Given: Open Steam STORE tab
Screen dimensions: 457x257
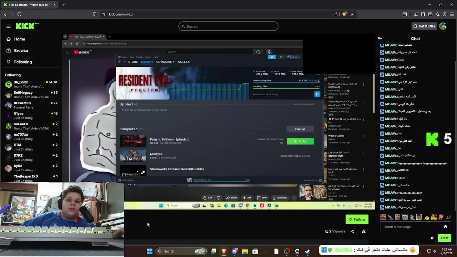Looking at the screenshot, I should click(133, 62).
